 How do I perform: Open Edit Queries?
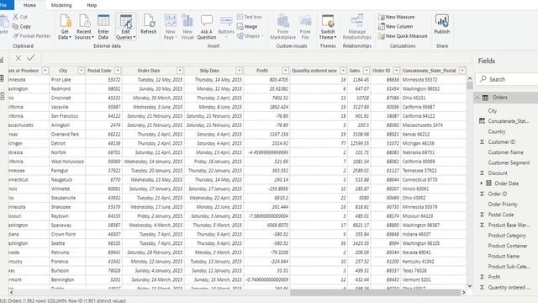[x=125, y=27]
